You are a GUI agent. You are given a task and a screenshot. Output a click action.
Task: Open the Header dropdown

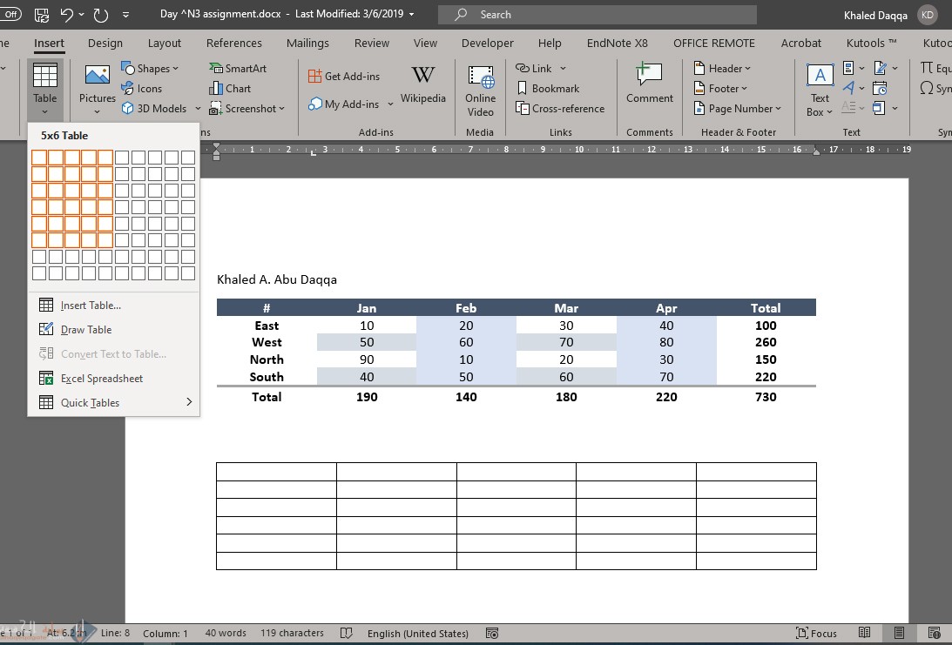coord(722,68)
